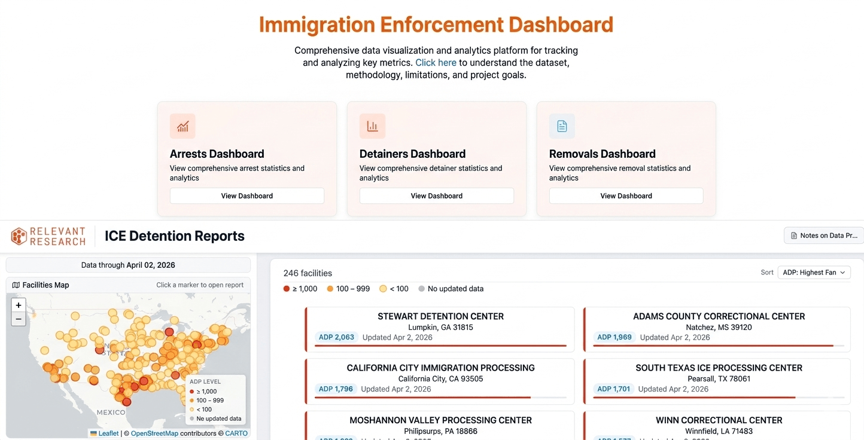
Task: Click California City Immigration Processing progress bar
Action: click(440, 398)
